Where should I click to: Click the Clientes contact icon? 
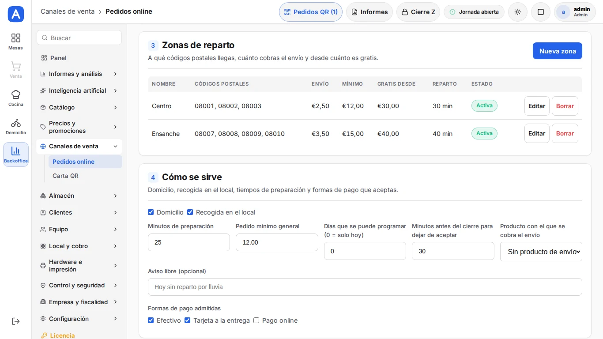(43, 212)
